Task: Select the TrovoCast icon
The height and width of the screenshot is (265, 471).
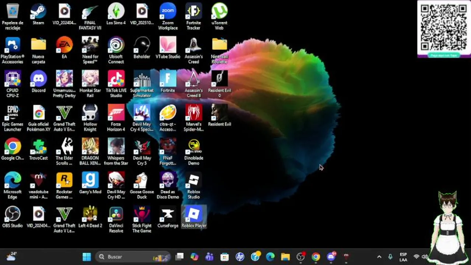Action: 38,150
